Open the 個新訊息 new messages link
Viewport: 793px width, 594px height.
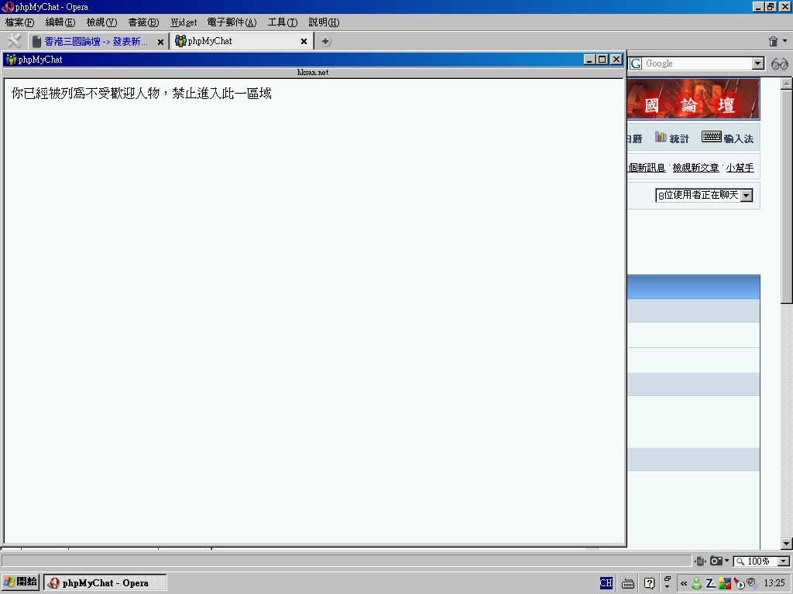tap(647, 168)
